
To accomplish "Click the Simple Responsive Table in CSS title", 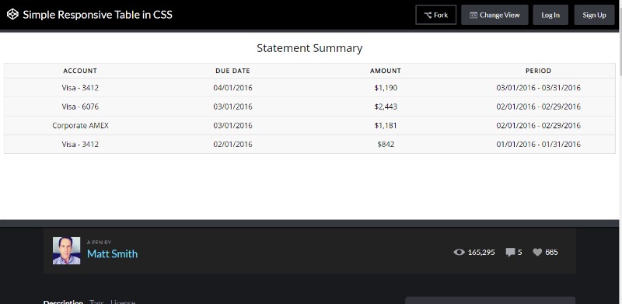I will click(98, 15).
